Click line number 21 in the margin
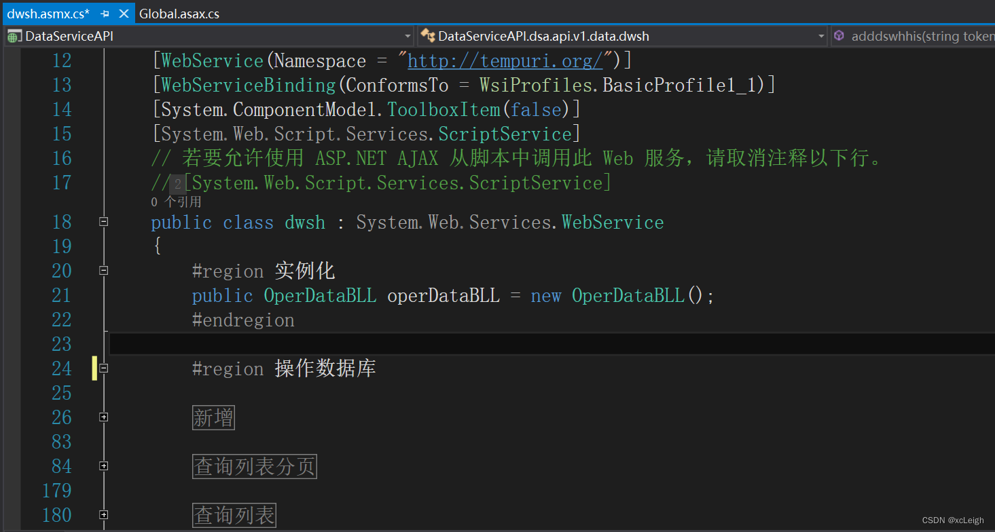 pyautogui.click(x=61, y=295)
